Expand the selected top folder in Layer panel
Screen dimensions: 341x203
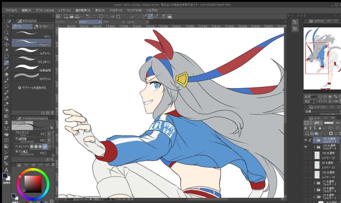pyautogui.click(x=314, y=140)
